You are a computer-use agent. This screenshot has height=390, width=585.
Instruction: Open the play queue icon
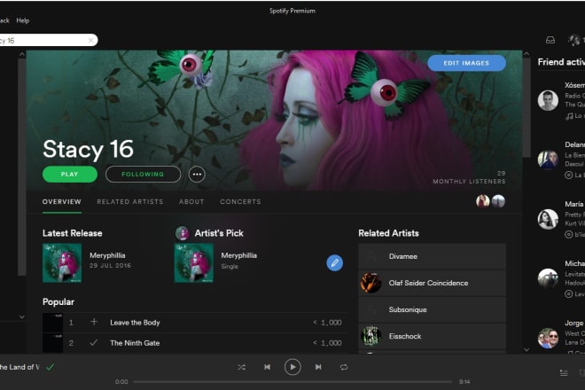[564, 373]
